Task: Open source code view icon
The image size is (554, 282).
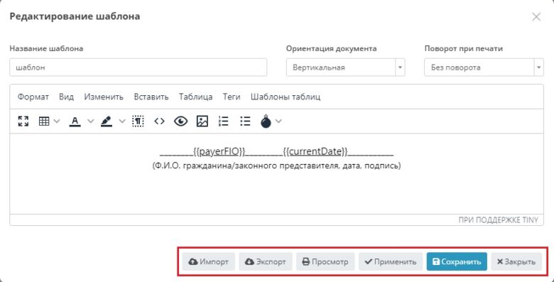Action: [x=159, y=121]
